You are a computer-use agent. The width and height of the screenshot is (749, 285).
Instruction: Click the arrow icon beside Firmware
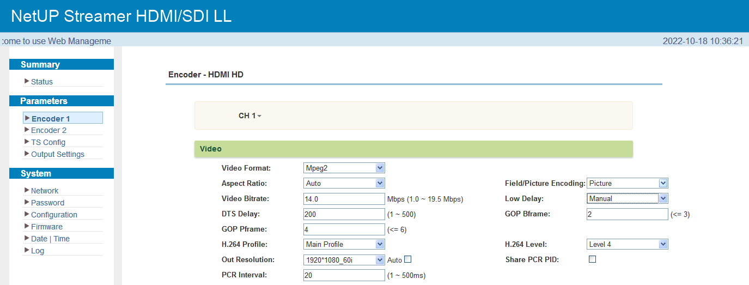(27, 226)
